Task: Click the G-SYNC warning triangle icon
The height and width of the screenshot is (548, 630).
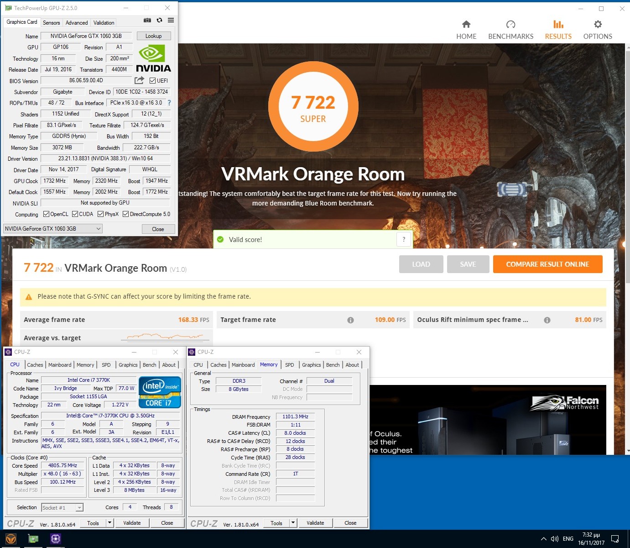Action: click(29, 297)
